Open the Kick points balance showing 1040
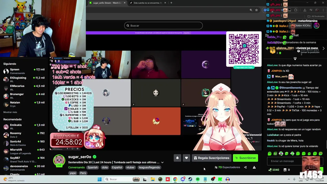Image resolution: width=327 pixels, height=184 pixels. click(274, 170)
